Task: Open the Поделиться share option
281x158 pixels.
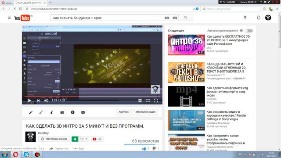Action: [x=59, y=148]
